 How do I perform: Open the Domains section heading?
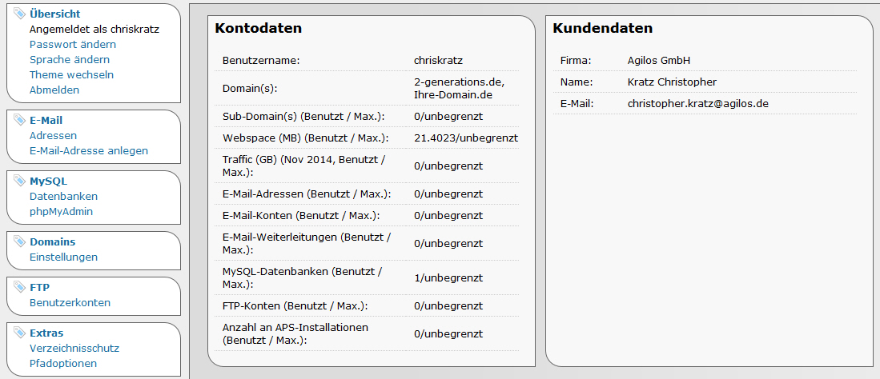pyautogui.click(x=53, y=241)
